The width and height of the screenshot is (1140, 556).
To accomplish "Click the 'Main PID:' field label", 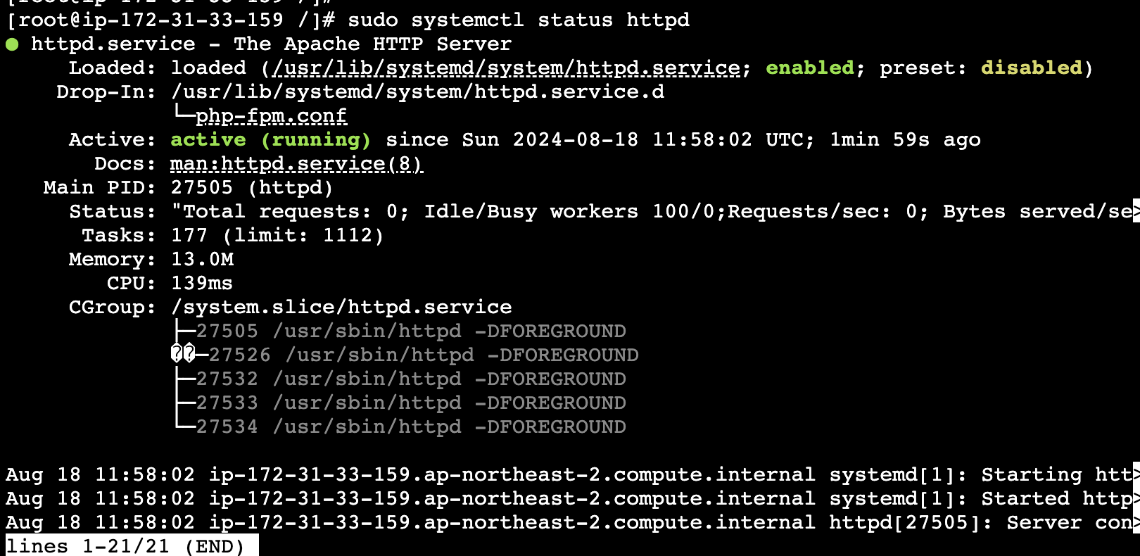I will point(99,188).
